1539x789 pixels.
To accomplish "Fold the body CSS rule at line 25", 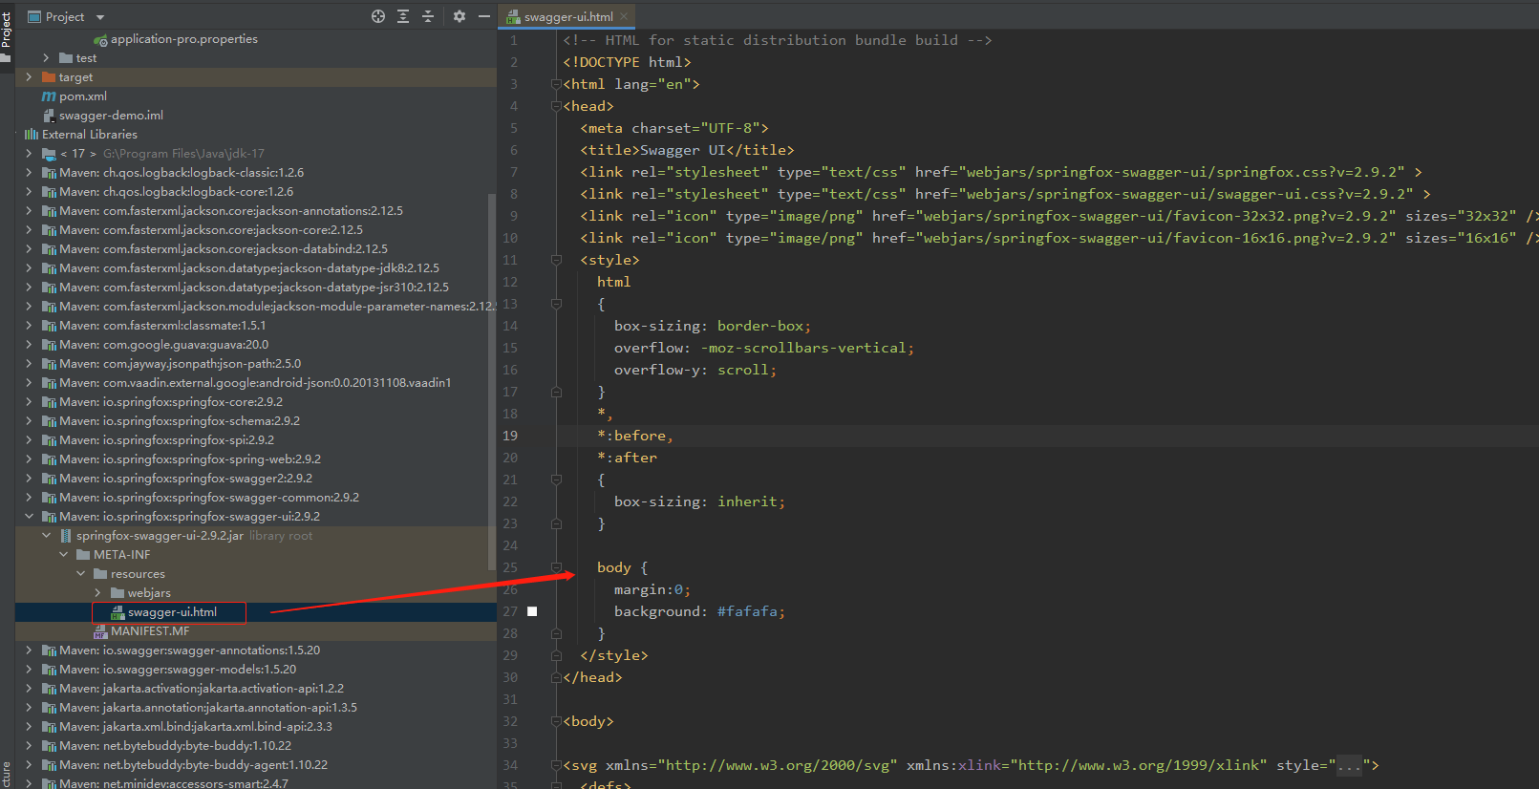I will [x=556, y=567].
